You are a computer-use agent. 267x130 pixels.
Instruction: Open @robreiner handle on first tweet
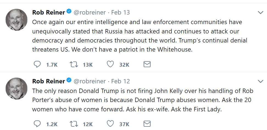tap(90, 12)
